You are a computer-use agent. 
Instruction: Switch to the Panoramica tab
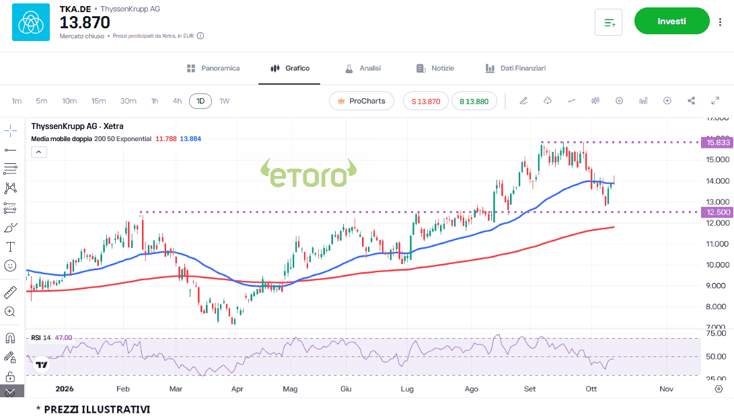pyautogui.click(x=213, y=69)
